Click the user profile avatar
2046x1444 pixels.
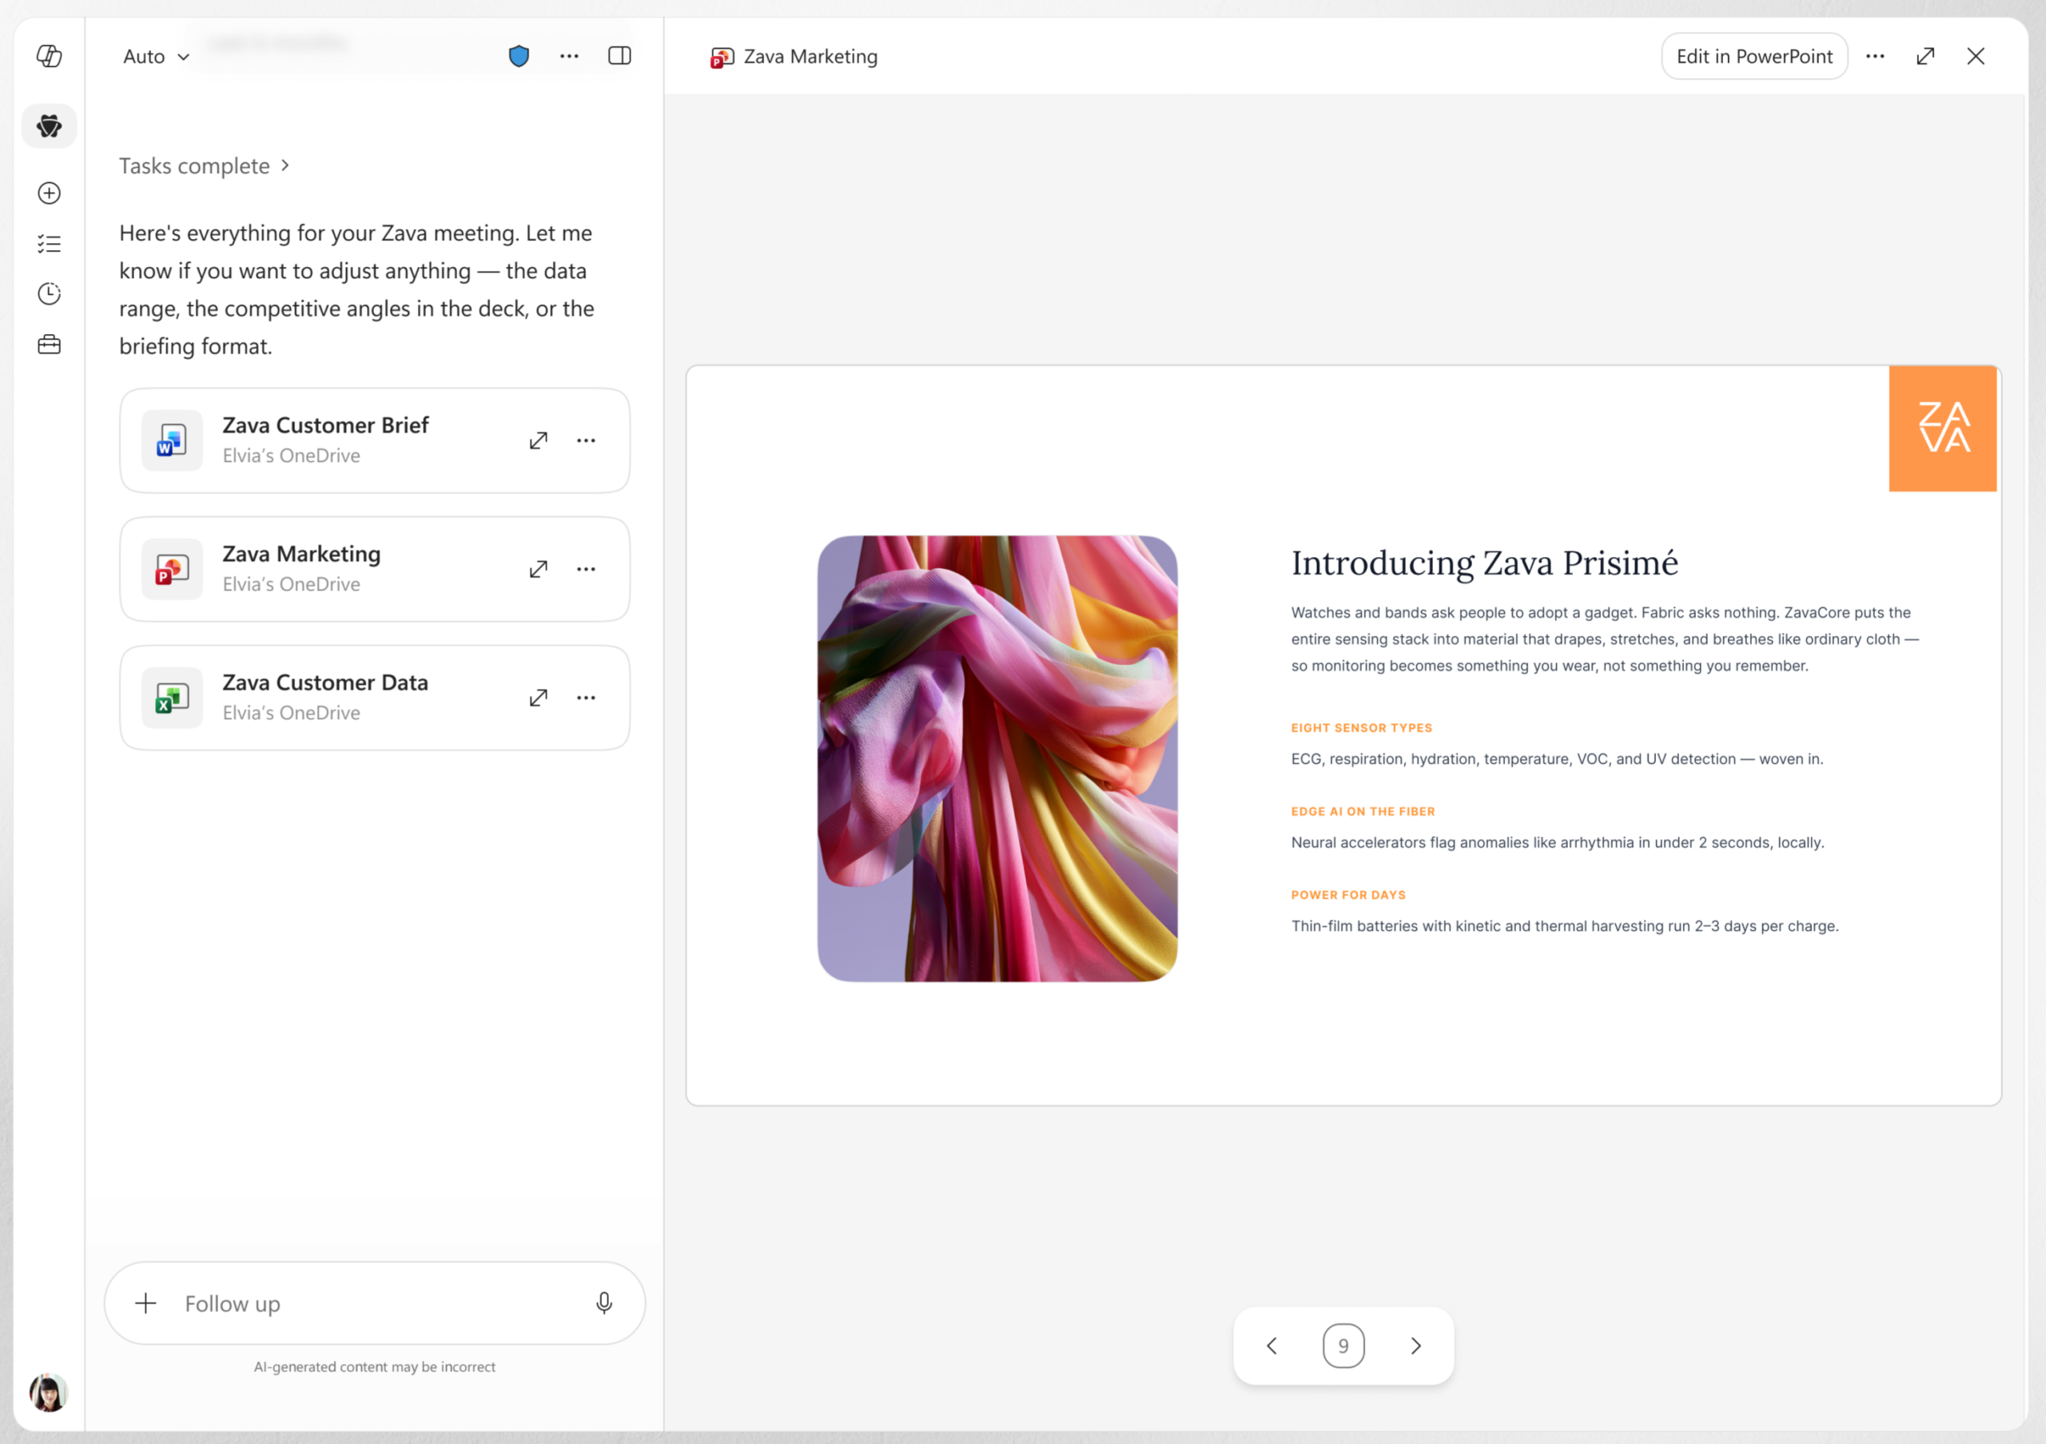pyautogui.click(x=49, y=1392)
